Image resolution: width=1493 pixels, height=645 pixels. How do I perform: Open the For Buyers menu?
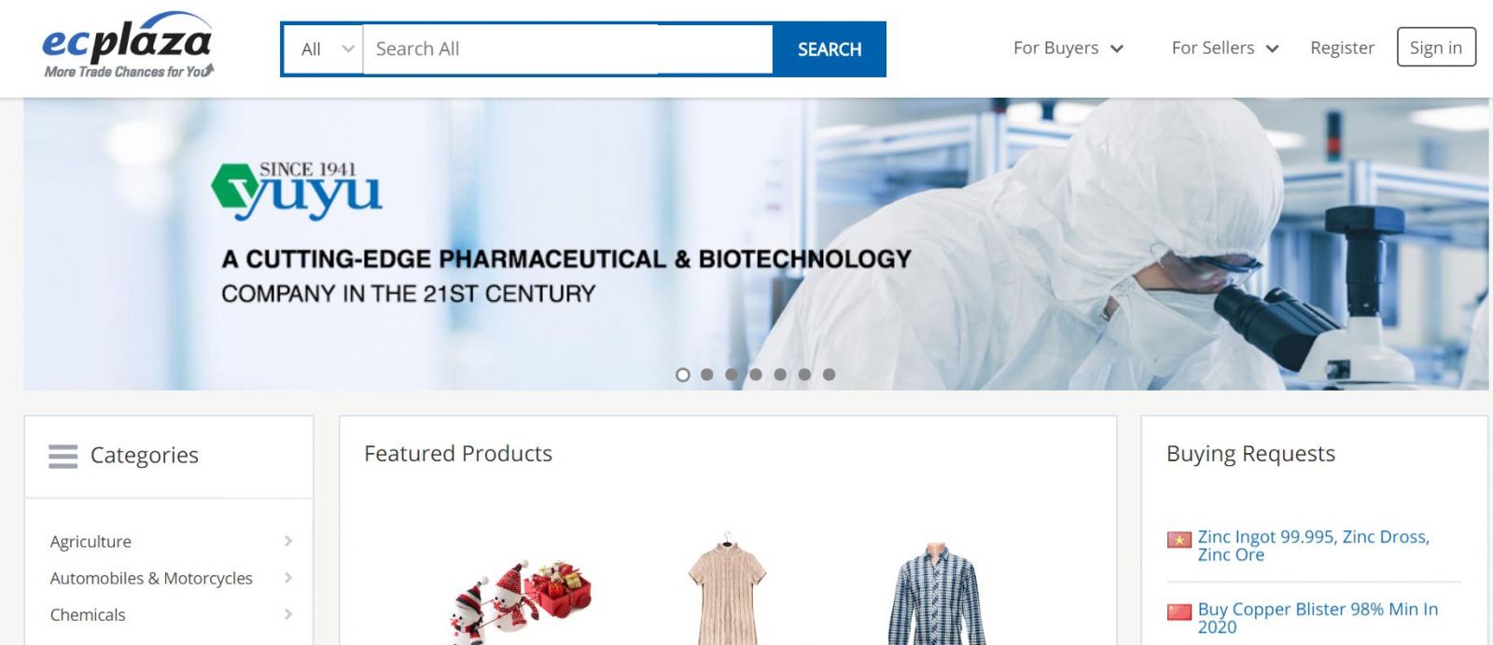(1068, 48)
